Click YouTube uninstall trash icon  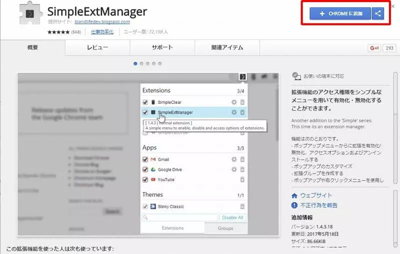(x=242, y=180)
